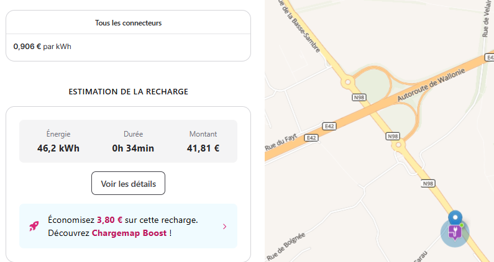Click the purple charging station marker
This screenshot has width=494, height=262.
click(x=455, y=233)
